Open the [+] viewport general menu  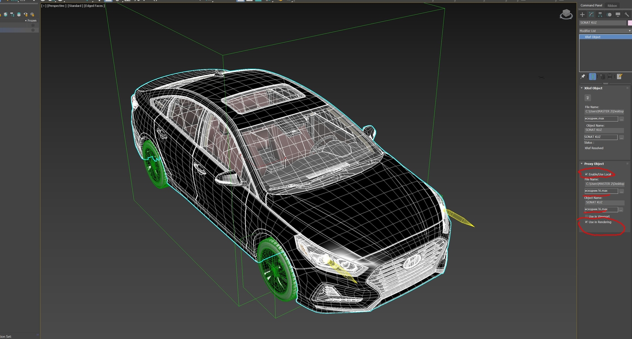coord(44,6)
